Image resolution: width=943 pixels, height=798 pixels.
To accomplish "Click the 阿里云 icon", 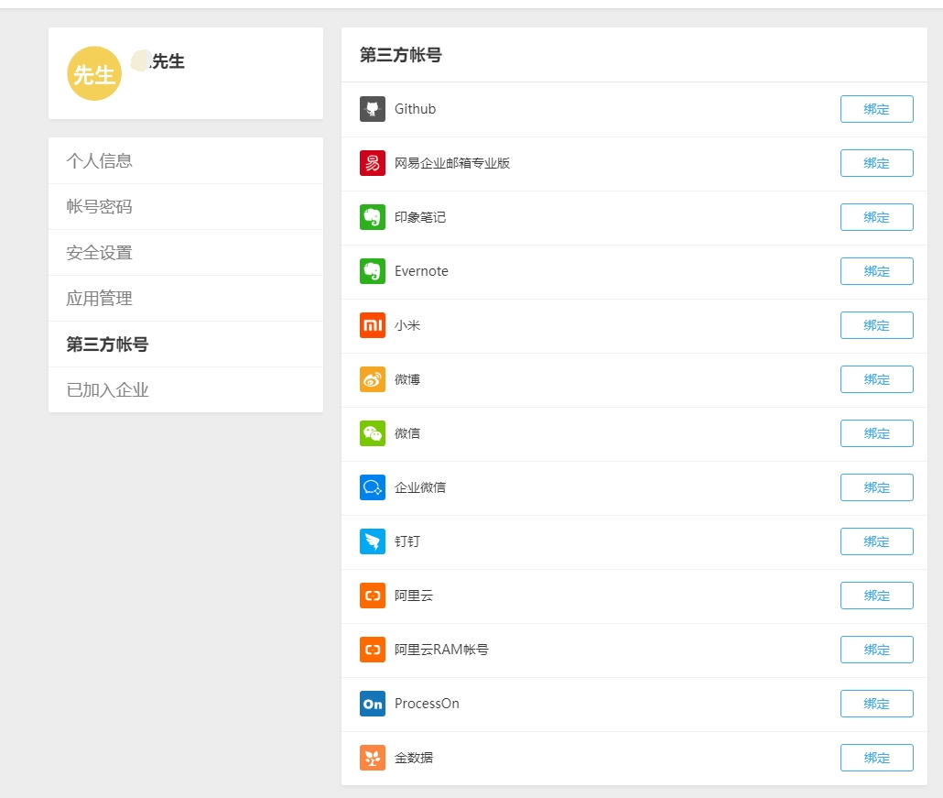I will (x=373, y=596).
